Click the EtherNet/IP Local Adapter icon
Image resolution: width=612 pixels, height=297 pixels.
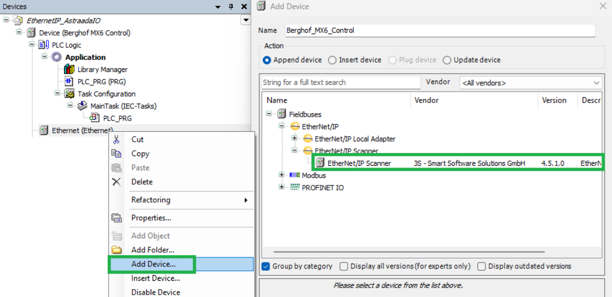pos(308,138)
